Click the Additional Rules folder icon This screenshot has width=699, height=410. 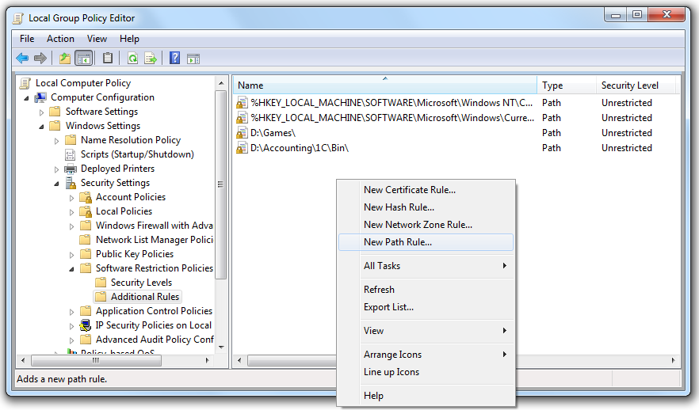101,297
